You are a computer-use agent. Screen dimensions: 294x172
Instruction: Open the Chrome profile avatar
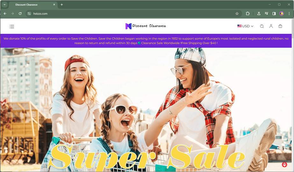tap(282, 13)
